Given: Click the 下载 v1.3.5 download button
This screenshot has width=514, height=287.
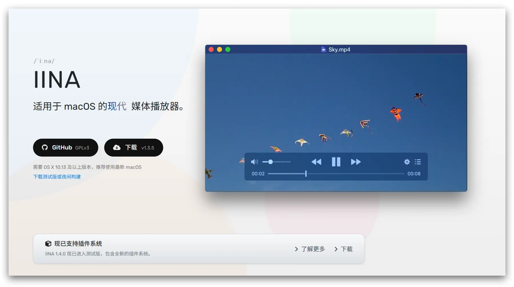Looking at the screenshot, I should (x=134, y=148).
